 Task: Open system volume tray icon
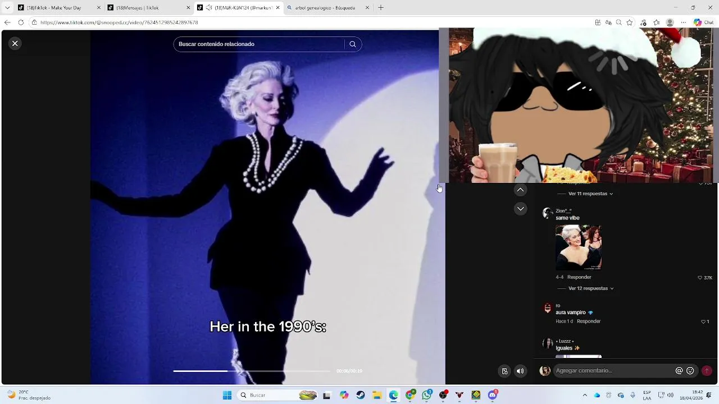670,396
